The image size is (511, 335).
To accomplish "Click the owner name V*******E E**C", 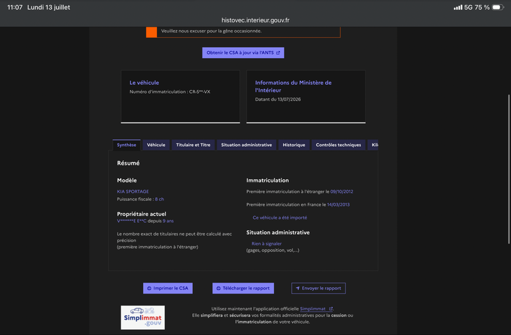I will 132,221.
